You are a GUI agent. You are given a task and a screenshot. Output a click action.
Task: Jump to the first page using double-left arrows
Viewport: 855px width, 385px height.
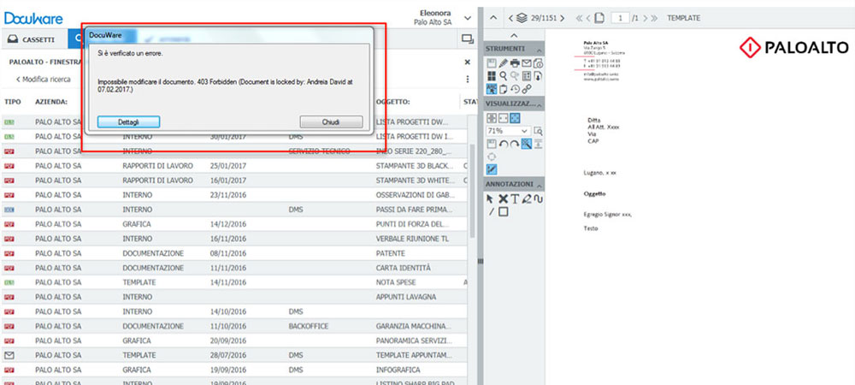point(580,18)
